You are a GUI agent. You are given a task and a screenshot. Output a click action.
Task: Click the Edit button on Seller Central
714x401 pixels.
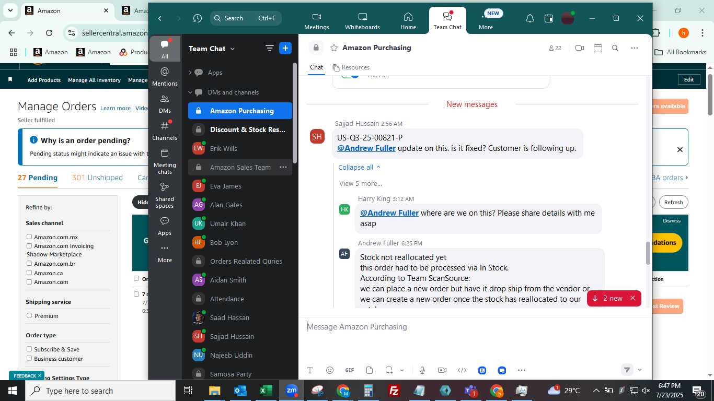coord(689,79)
